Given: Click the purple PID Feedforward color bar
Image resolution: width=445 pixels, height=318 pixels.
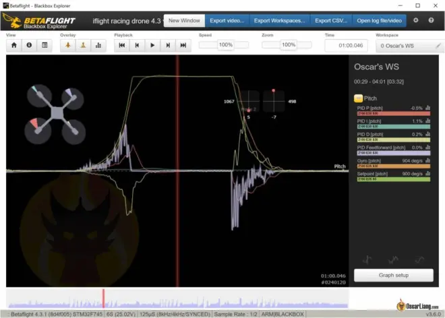Looking at the screenshot, I should pyautogui.click(x=394, y=153).
